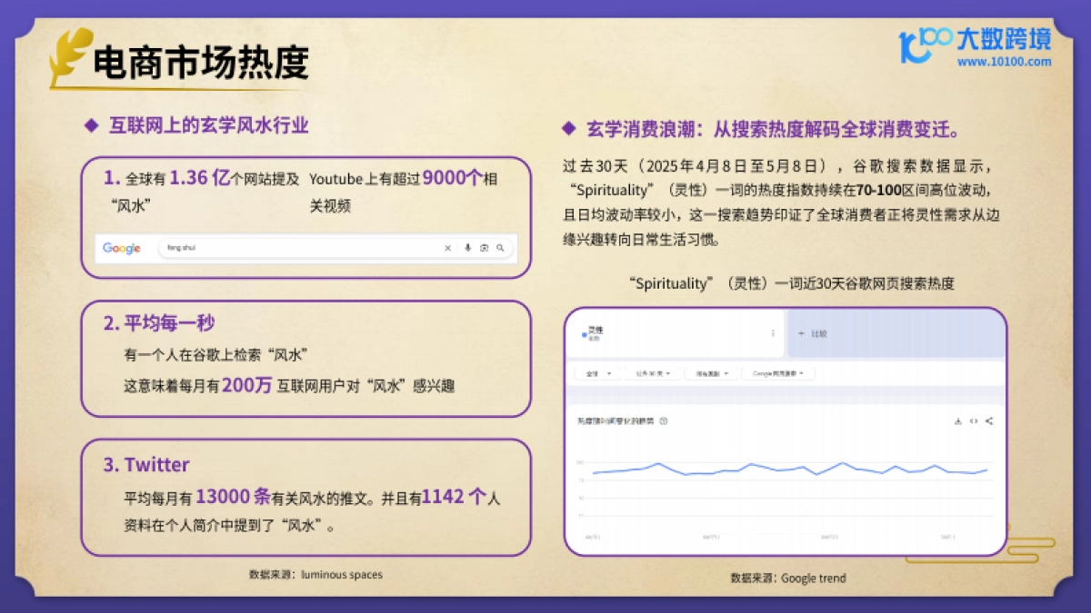1091x613 pixels.
Task: Select the Google Lens camera icon
Action: pos(485,248)
